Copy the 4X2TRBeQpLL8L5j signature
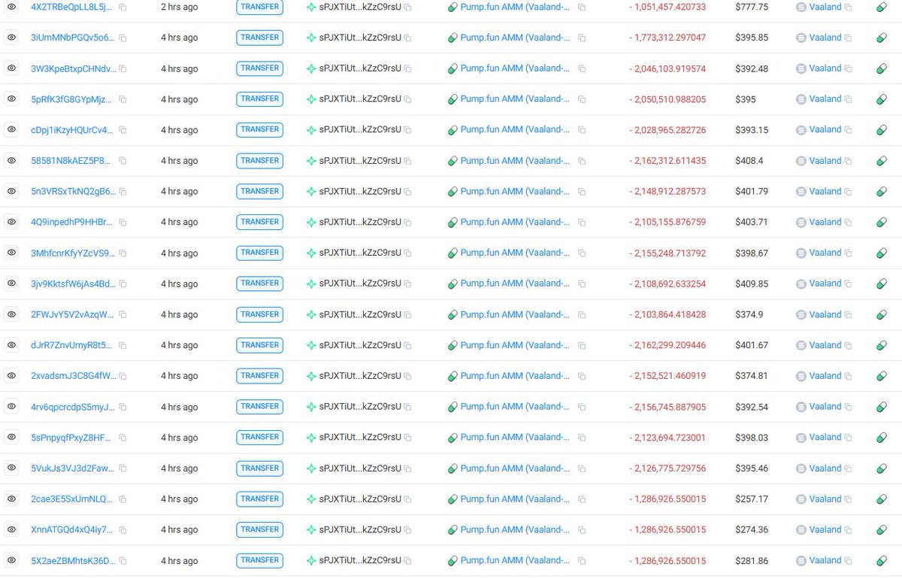Screen dimensions: 902x579 tap(123, 7)
